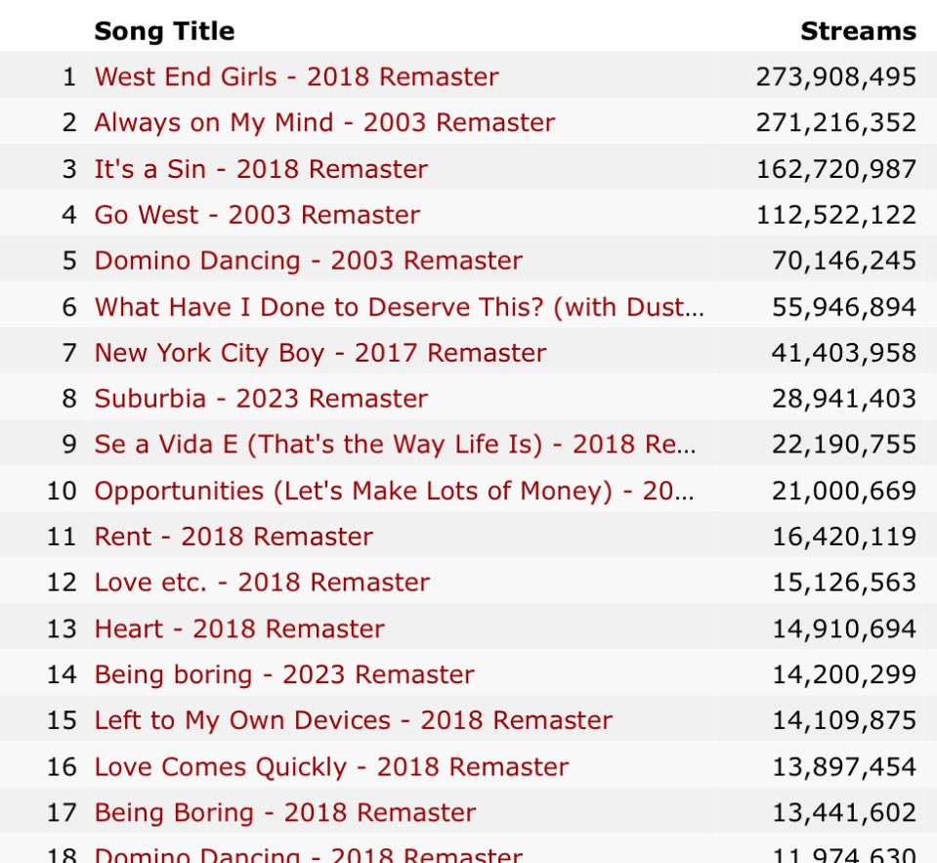The height and width of the screenshot is (863, 937).
Task: Open Being Boring - 2018 Remaster
Action: tap(285, 813)
